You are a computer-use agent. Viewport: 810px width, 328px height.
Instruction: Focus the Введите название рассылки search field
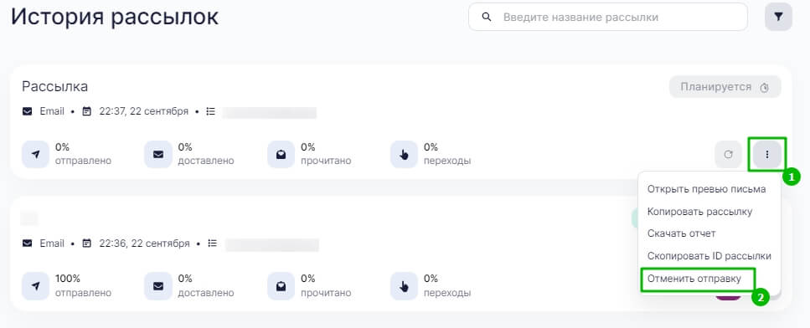pos(608,17)
